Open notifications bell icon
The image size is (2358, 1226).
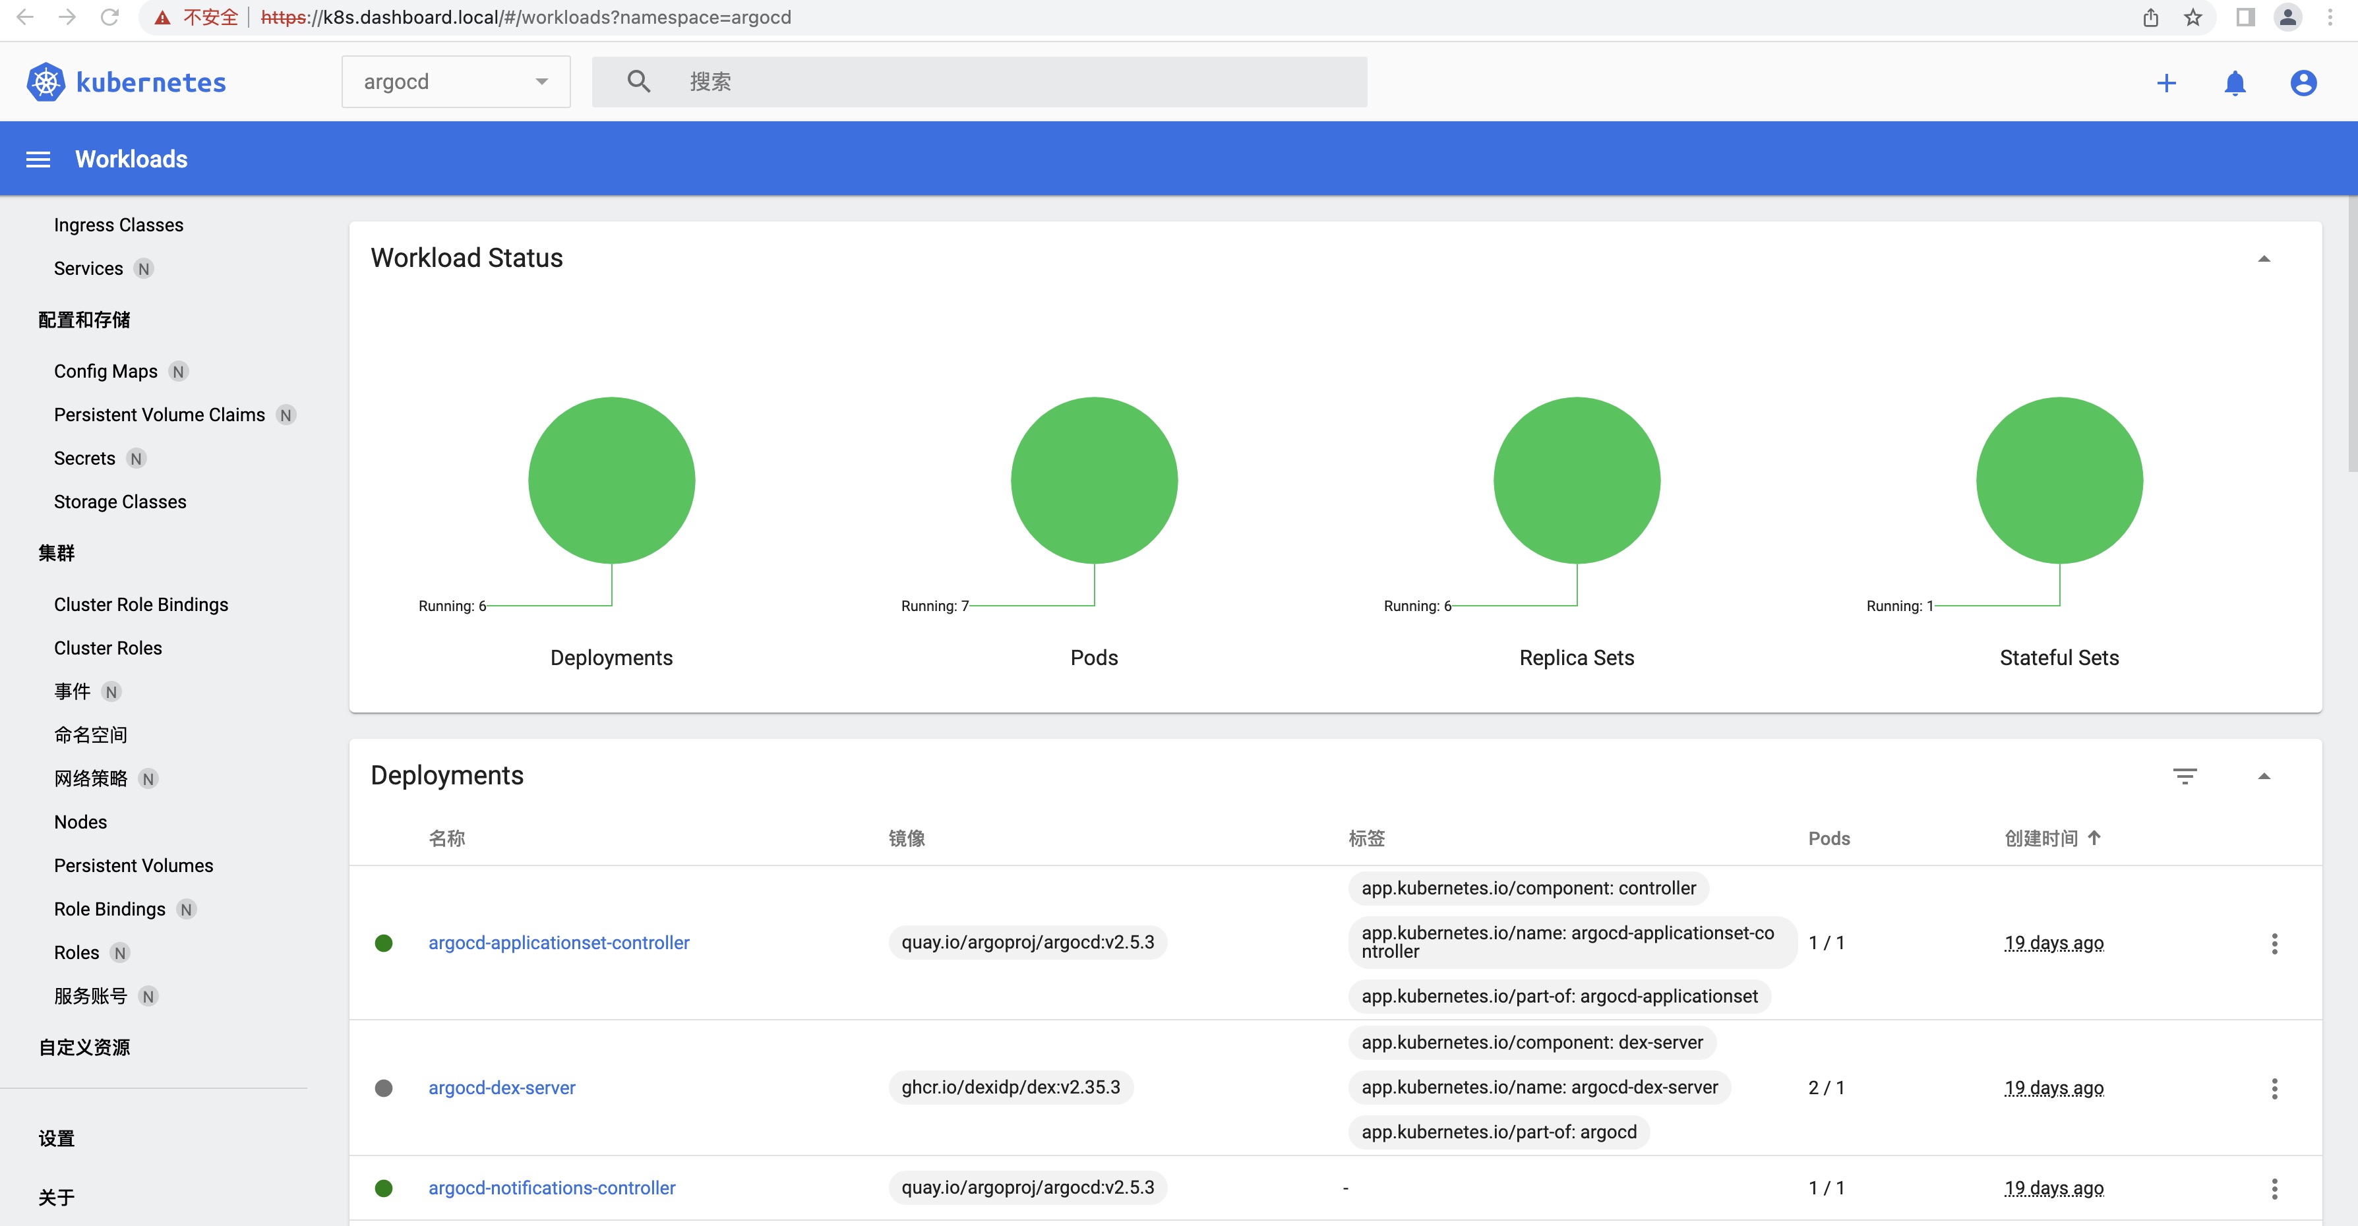pyautogui.click(x=2235, y=83)
